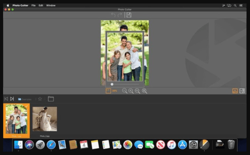The height and width of the screenshot is (155, 250).
Task: Open the Photo Cutter app menu
Action: [20, 5]
